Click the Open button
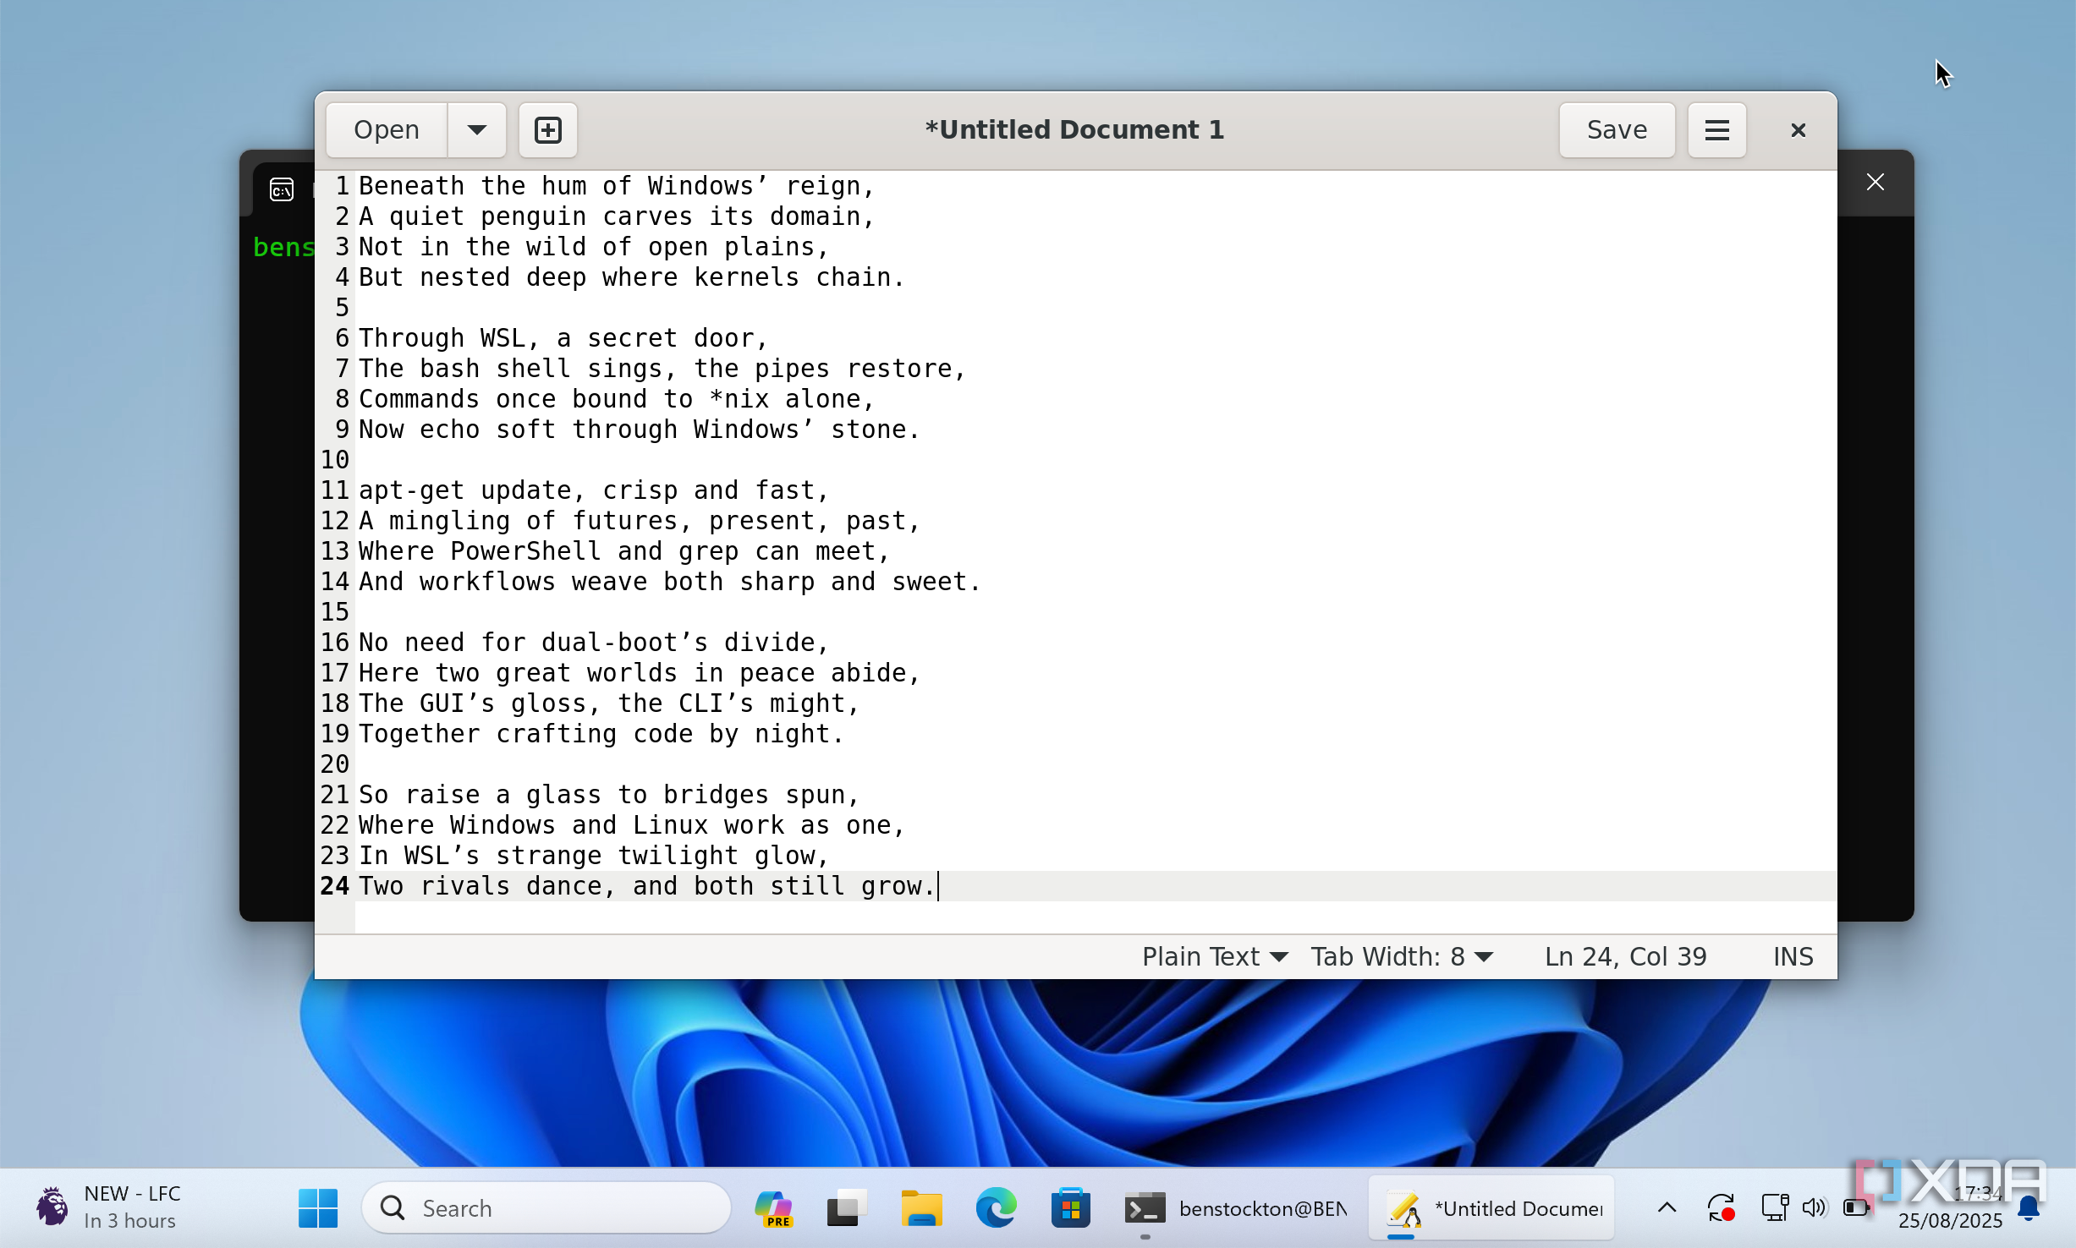The image size is (2076, 1248). (387, 130)
